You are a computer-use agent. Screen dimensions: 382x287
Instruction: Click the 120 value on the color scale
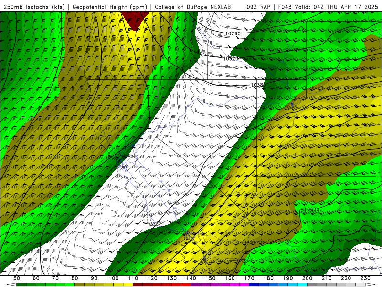pos(152,278)
